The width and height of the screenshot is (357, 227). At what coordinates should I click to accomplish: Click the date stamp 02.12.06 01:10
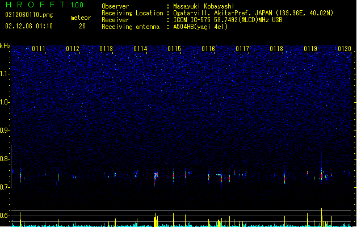coord(29,26)
